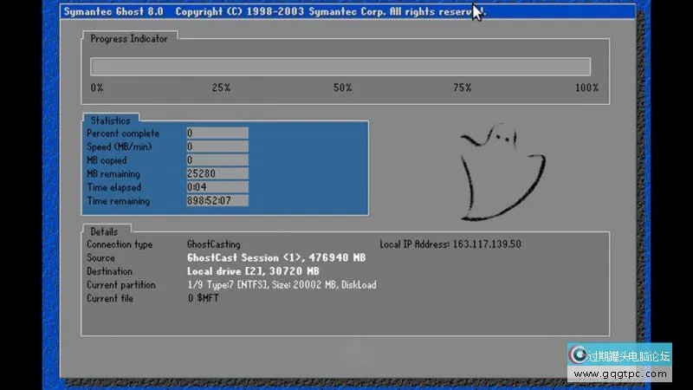693x390 pixels.
Task: Click the Percent complete label
Action: pos(123,133)
